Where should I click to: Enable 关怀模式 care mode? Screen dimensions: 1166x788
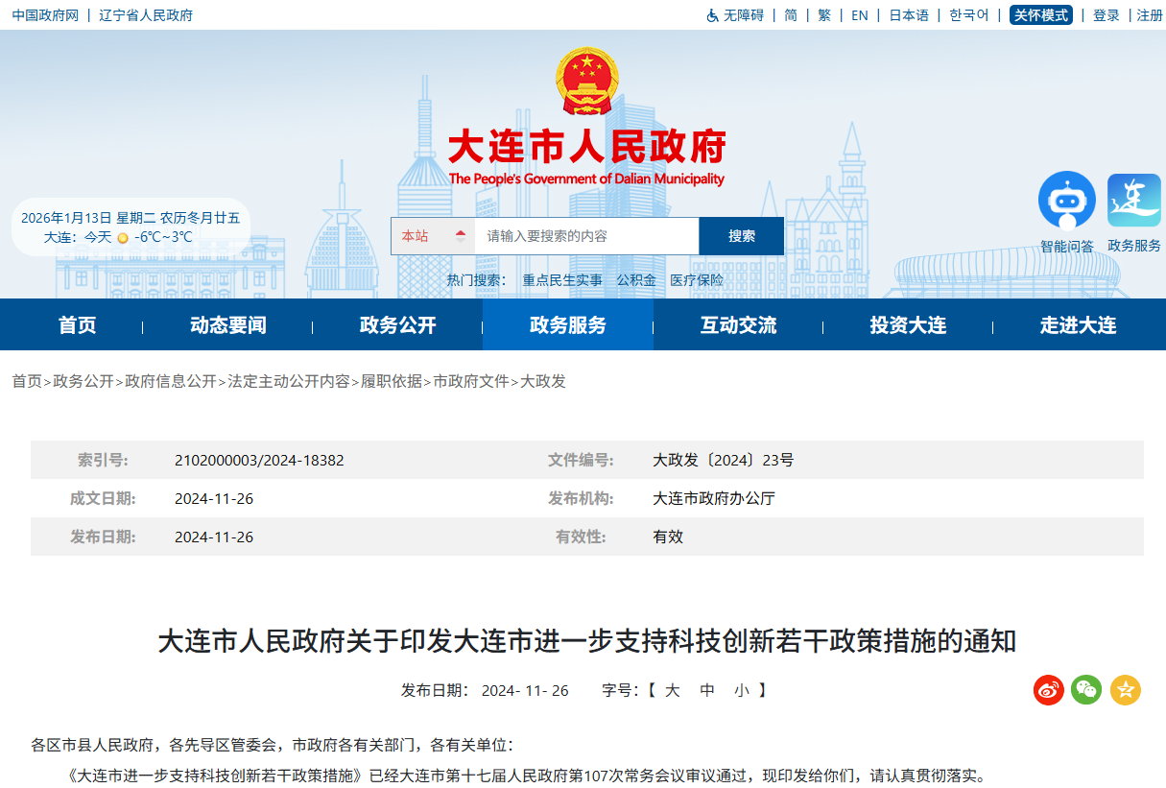pos(1040,15)
